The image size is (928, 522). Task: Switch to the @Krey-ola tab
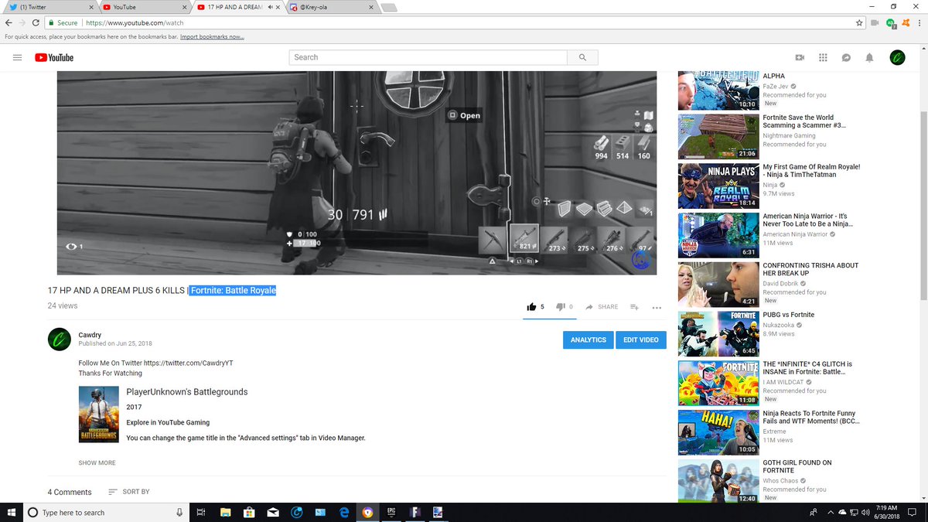tap(331, 7)
